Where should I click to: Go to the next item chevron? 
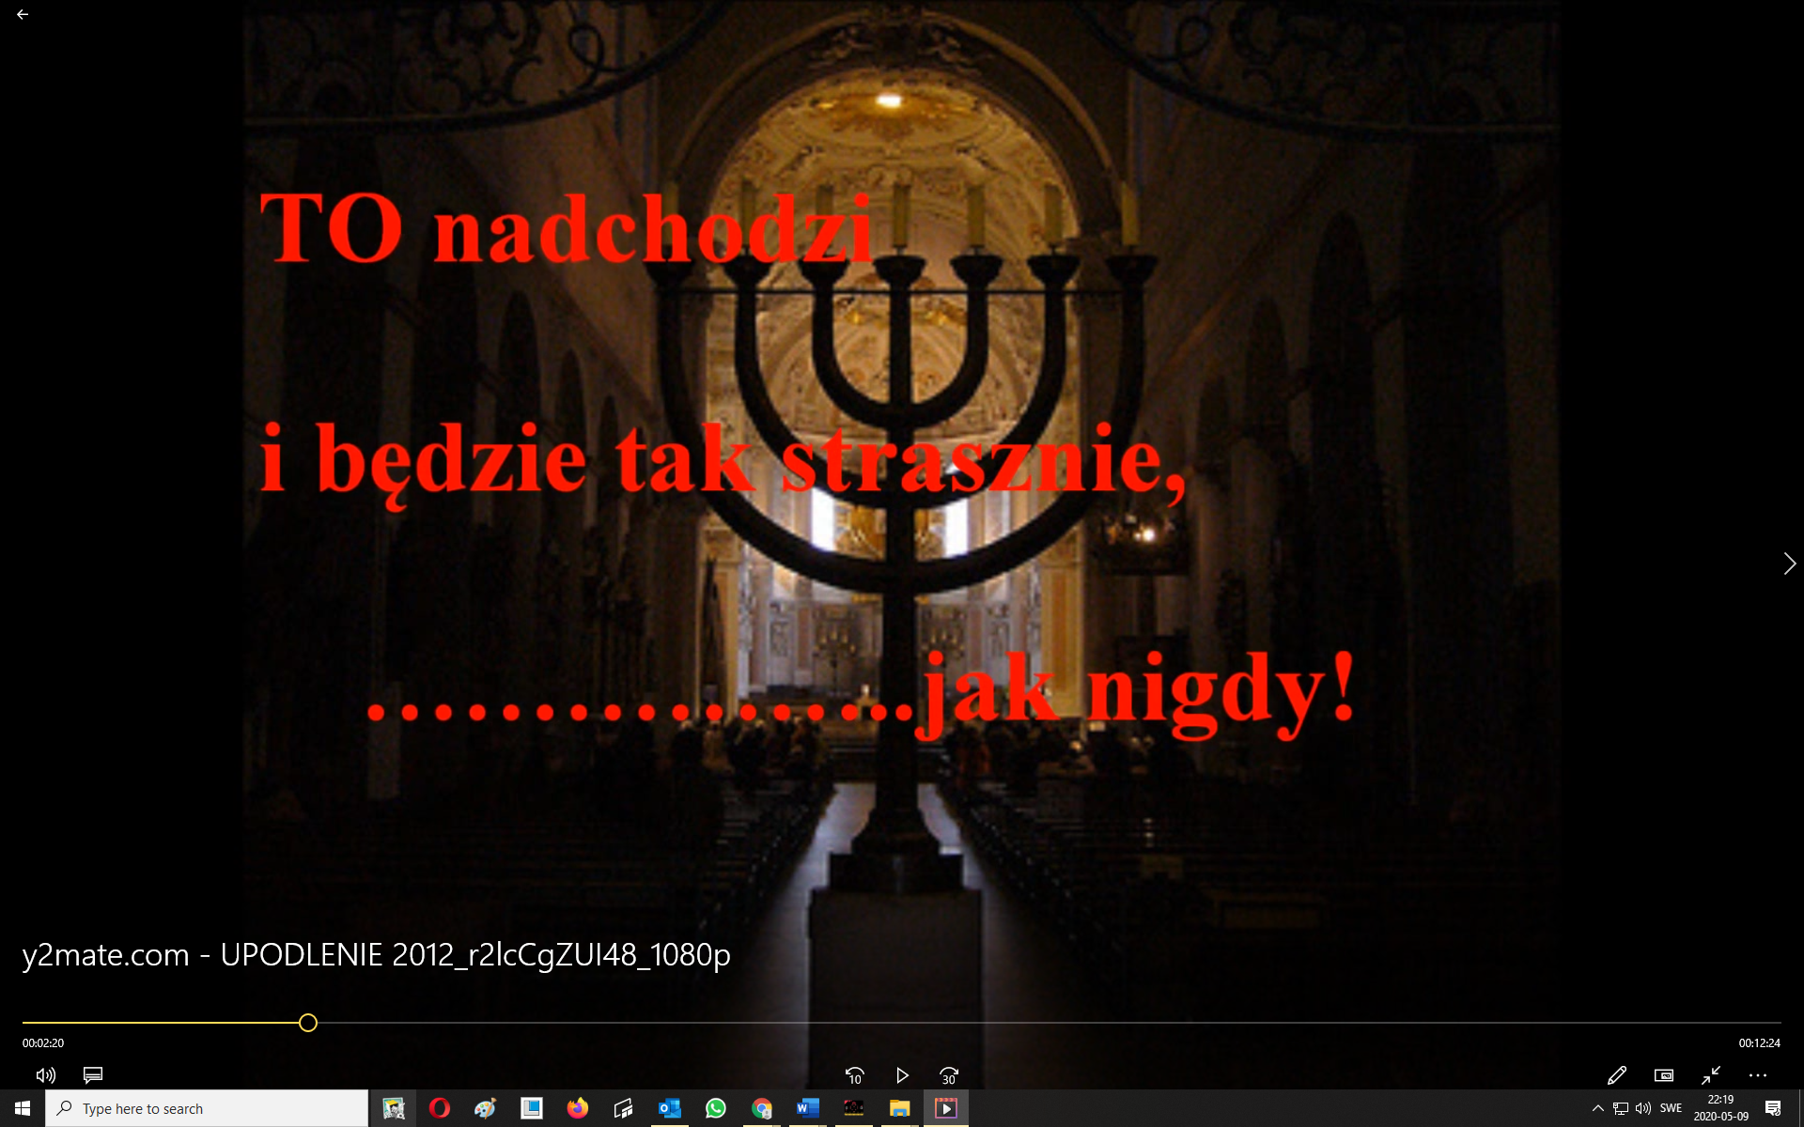click(x=1789, y=563)
